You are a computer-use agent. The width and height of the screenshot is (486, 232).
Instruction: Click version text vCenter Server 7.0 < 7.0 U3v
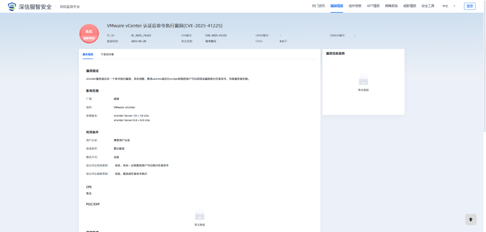[131, 115]
